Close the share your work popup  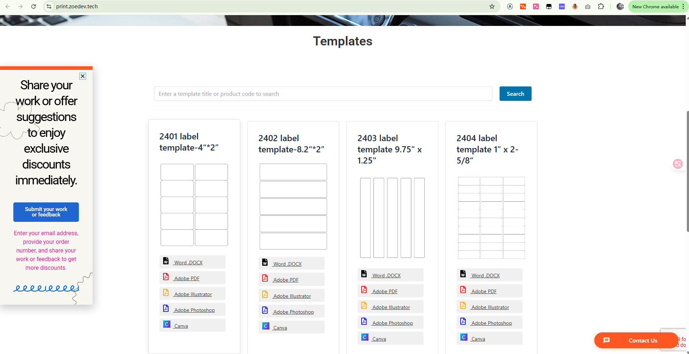[x=82, y=76]
